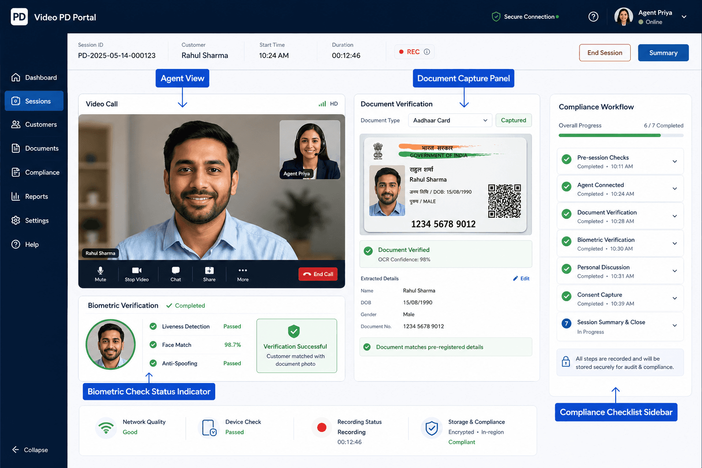Viewport: 702px width, 468px height.
Task: Click Agent Priya's profile avatar
Action: 624,17
